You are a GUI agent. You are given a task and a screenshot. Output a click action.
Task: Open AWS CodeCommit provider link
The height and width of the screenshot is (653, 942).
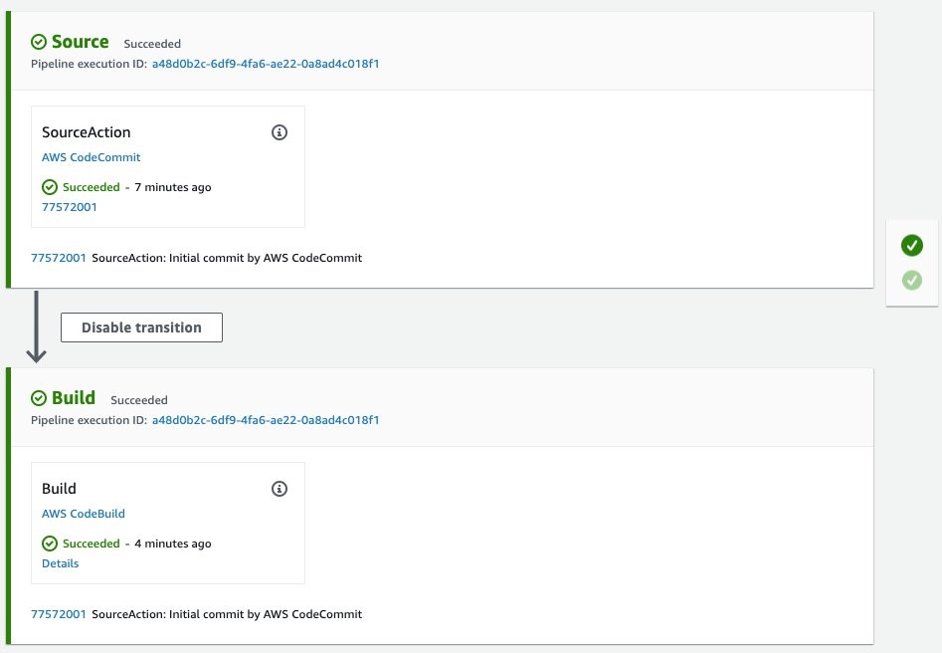[92, 157]
